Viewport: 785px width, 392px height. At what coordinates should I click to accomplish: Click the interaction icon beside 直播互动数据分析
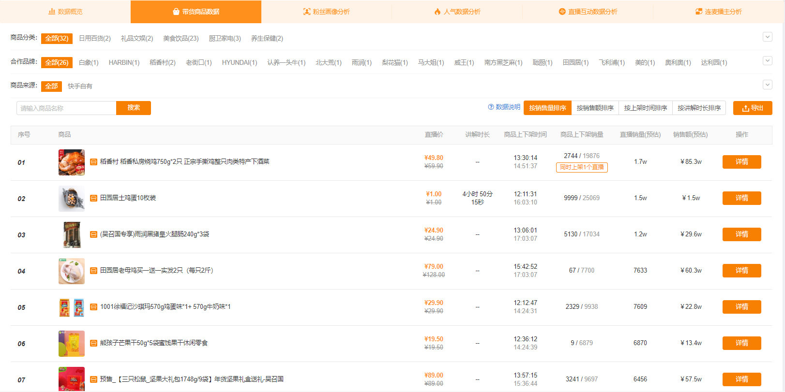562,12
